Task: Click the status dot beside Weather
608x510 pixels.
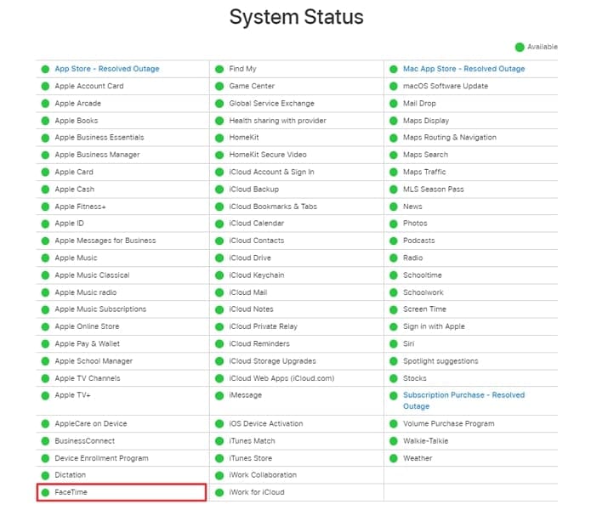Action: coord(394,458)
